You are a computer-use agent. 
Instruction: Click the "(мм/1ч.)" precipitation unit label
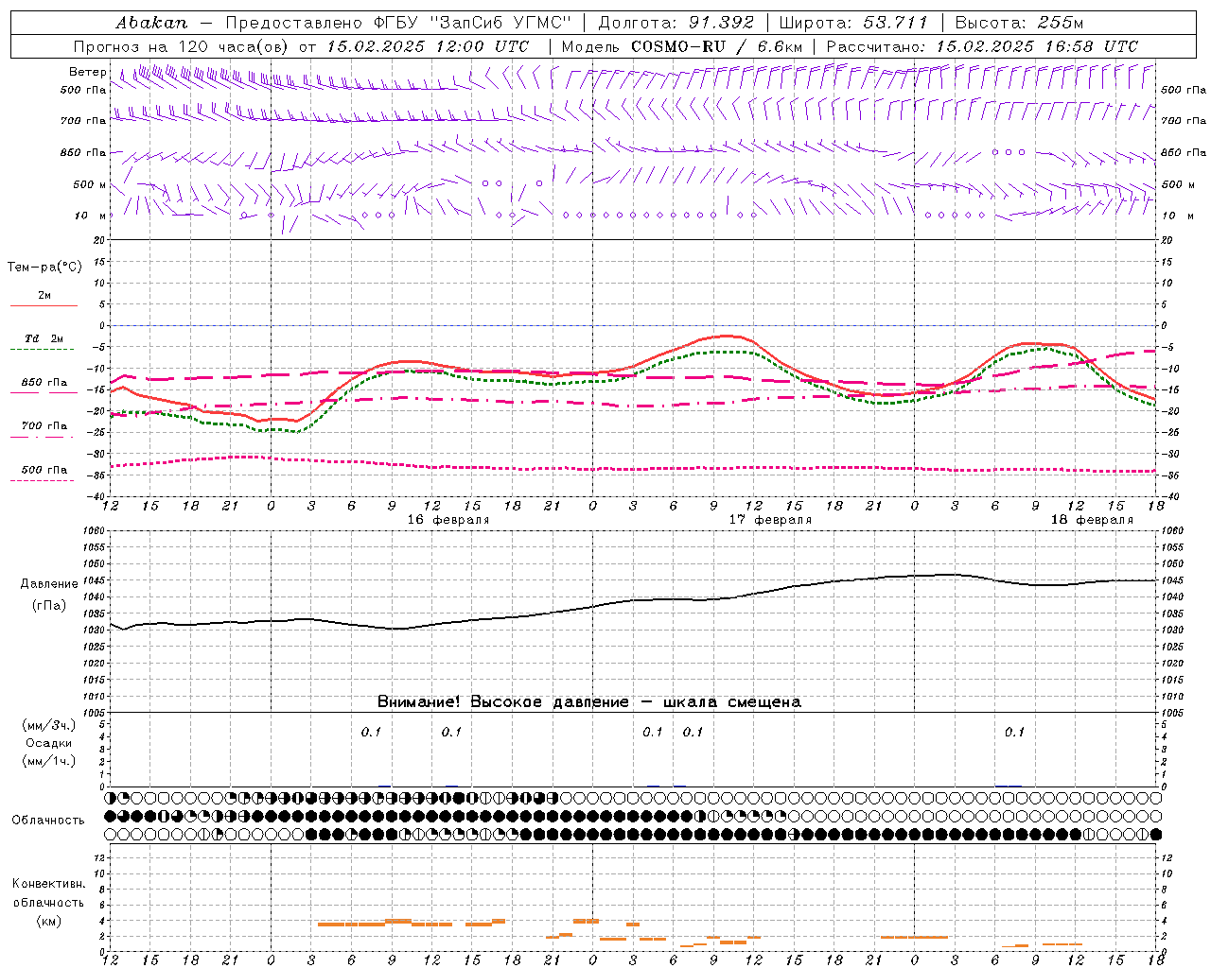[x=49, y=761]
